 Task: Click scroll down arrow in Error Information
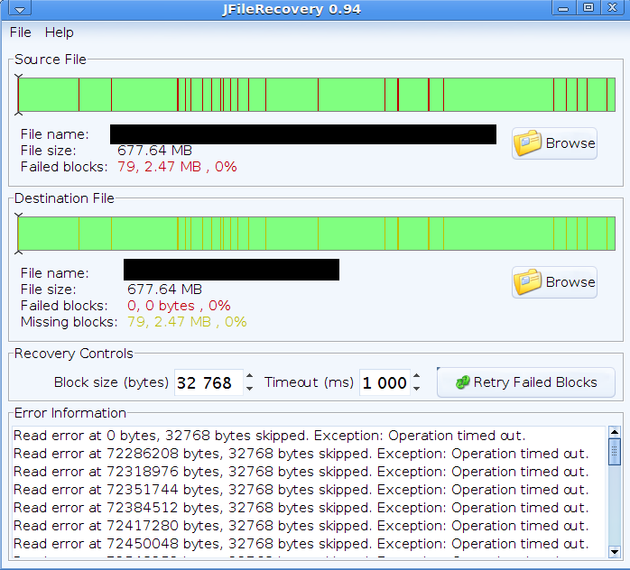[x=615, y=552]
